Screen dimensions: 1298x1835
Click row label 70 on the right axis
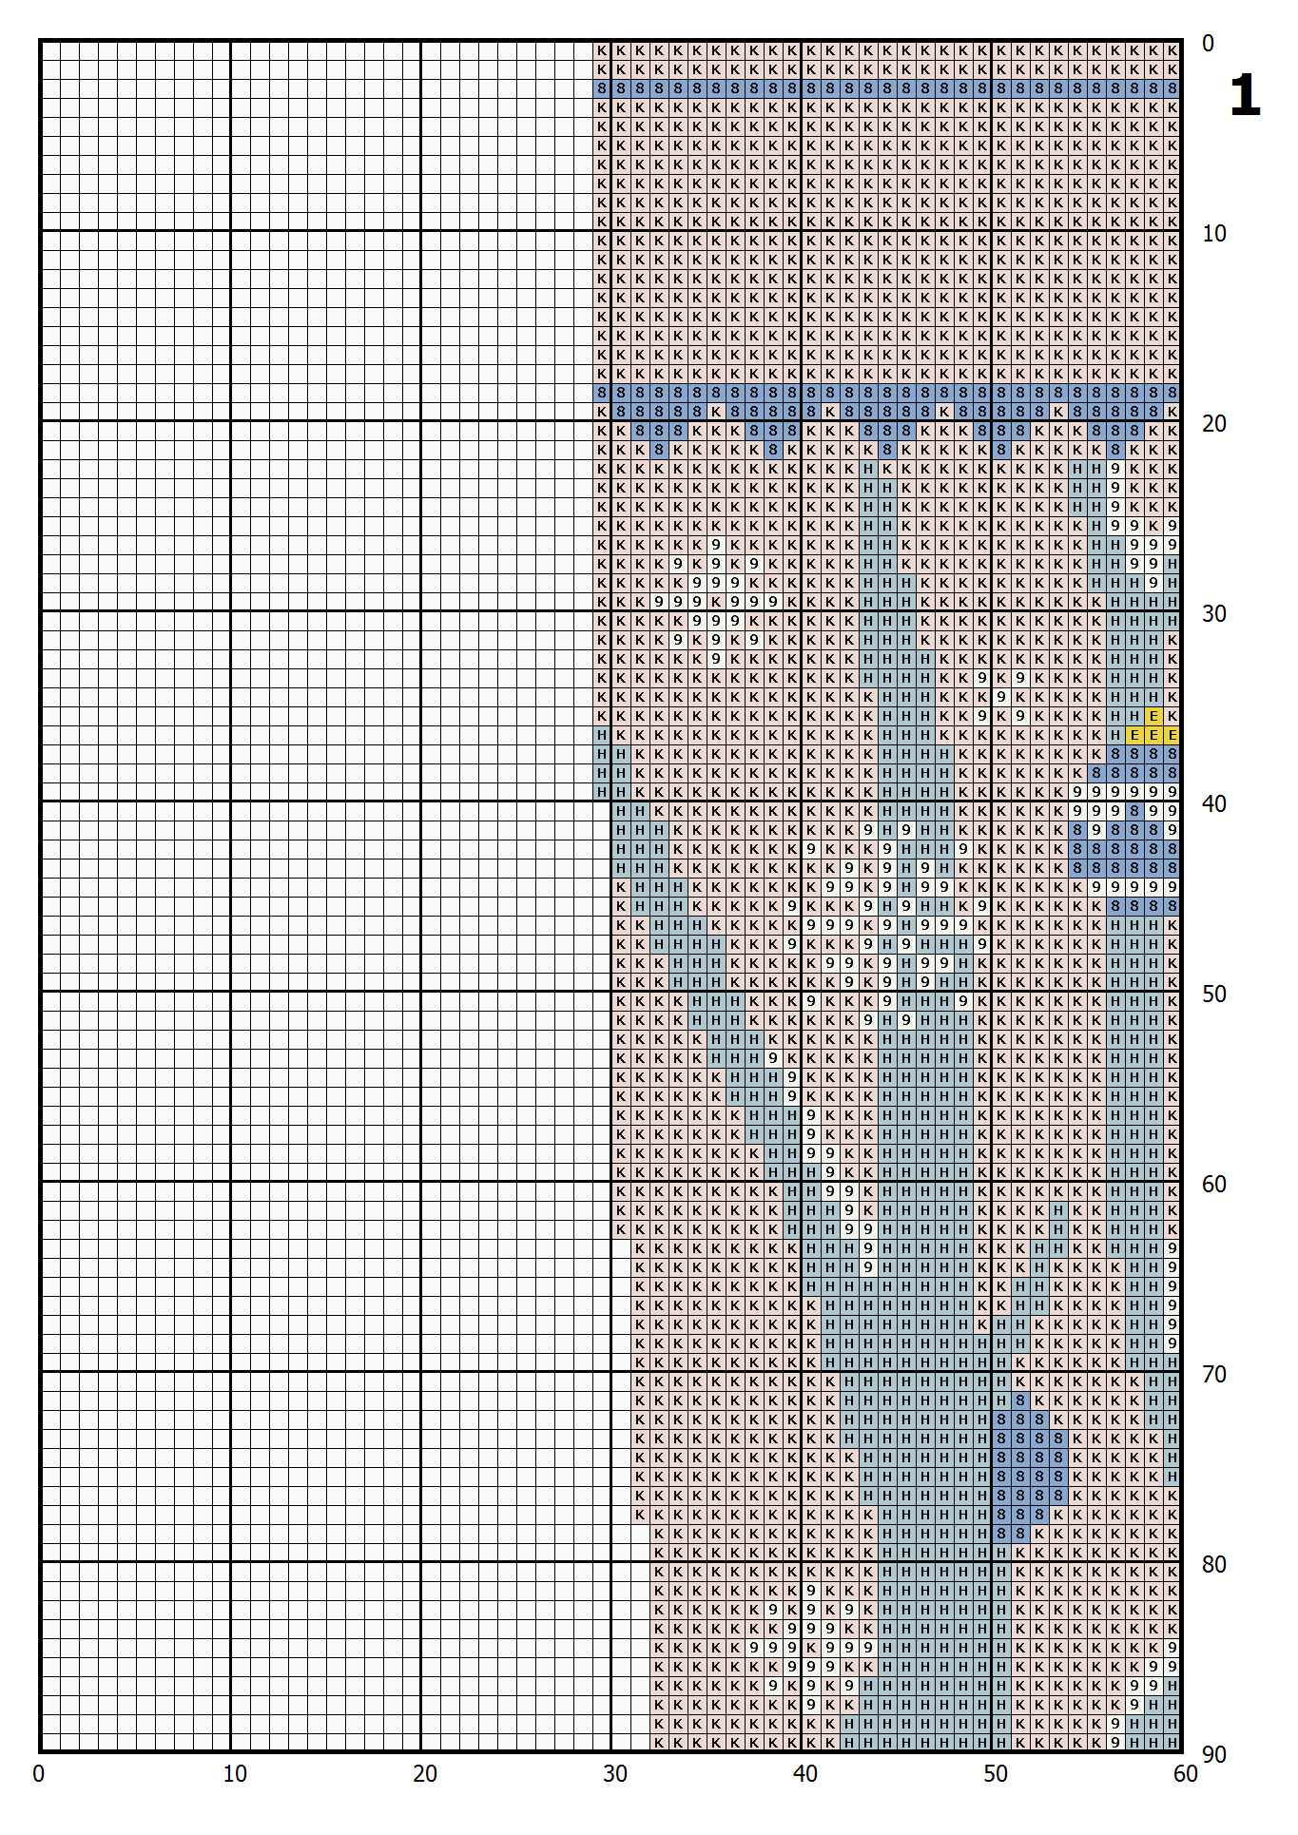(1213, 1374)
